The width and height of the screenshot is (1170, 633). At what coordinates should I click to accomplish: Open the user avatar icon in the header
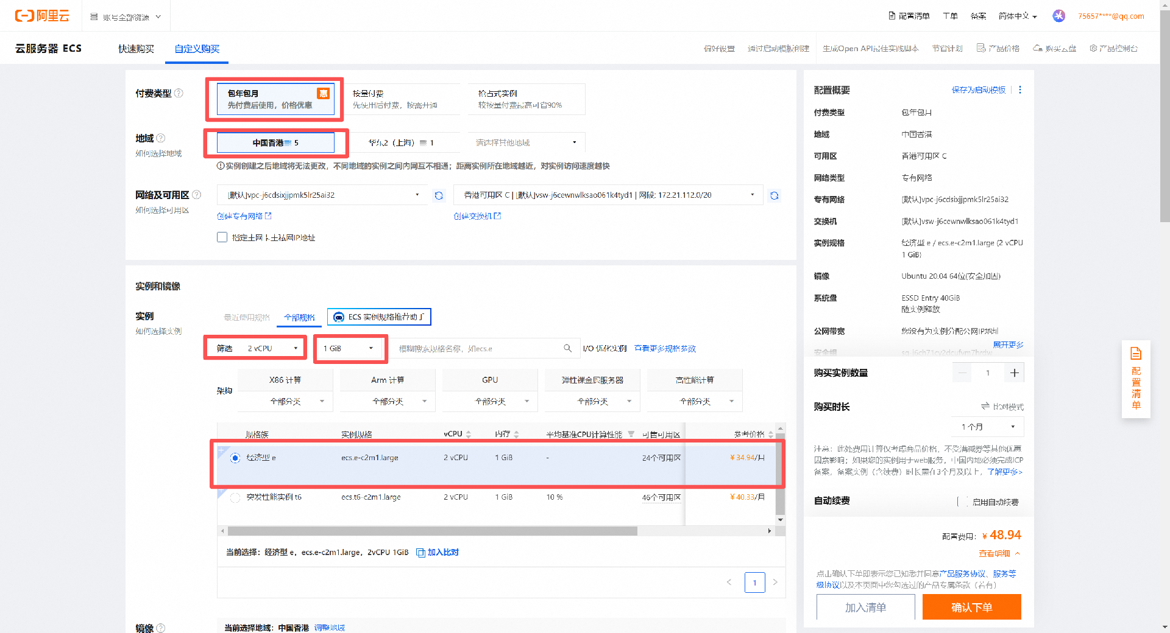tap(1058, 16)
